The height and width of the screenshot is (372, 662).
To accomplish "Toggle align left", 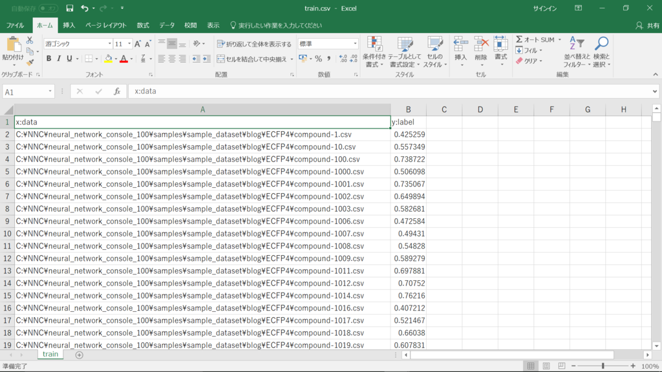I will (161, 59).
